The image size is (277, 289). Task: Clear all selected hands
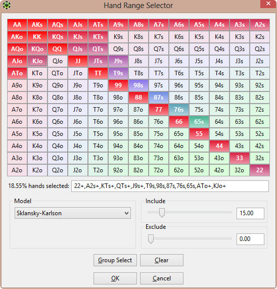pos(162,260)
